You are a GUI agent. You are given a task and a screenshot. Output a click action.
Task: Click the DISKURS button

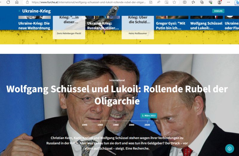pos(218,11)
